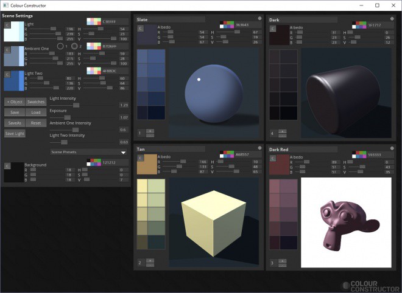Click the C icon on Ambient One swatch
Image resolution: width=402 pixels, height=293 pixels.
click(7, 50)
